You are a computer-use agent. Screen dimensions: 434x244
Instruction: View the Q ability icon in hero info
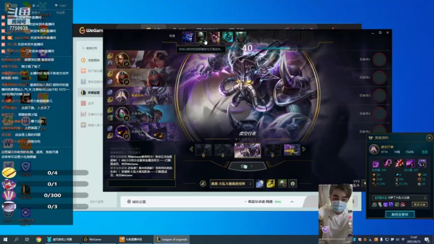tap(387, 164)
